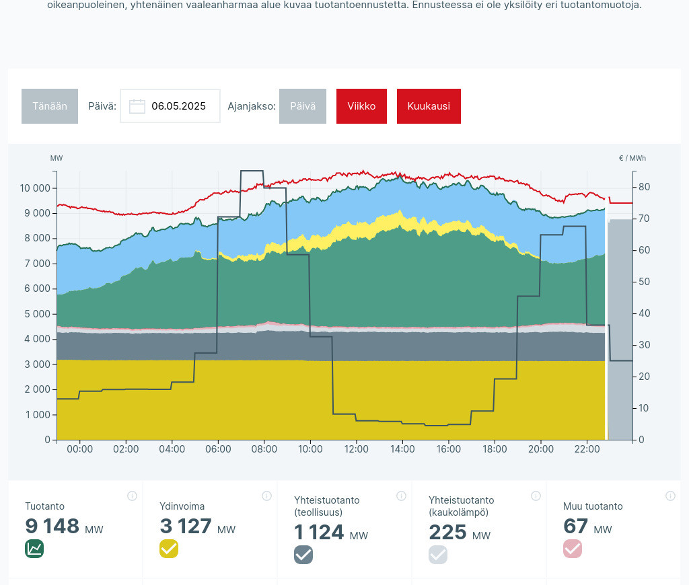Open the date picker showing 06.05.2025

[178, 106]
